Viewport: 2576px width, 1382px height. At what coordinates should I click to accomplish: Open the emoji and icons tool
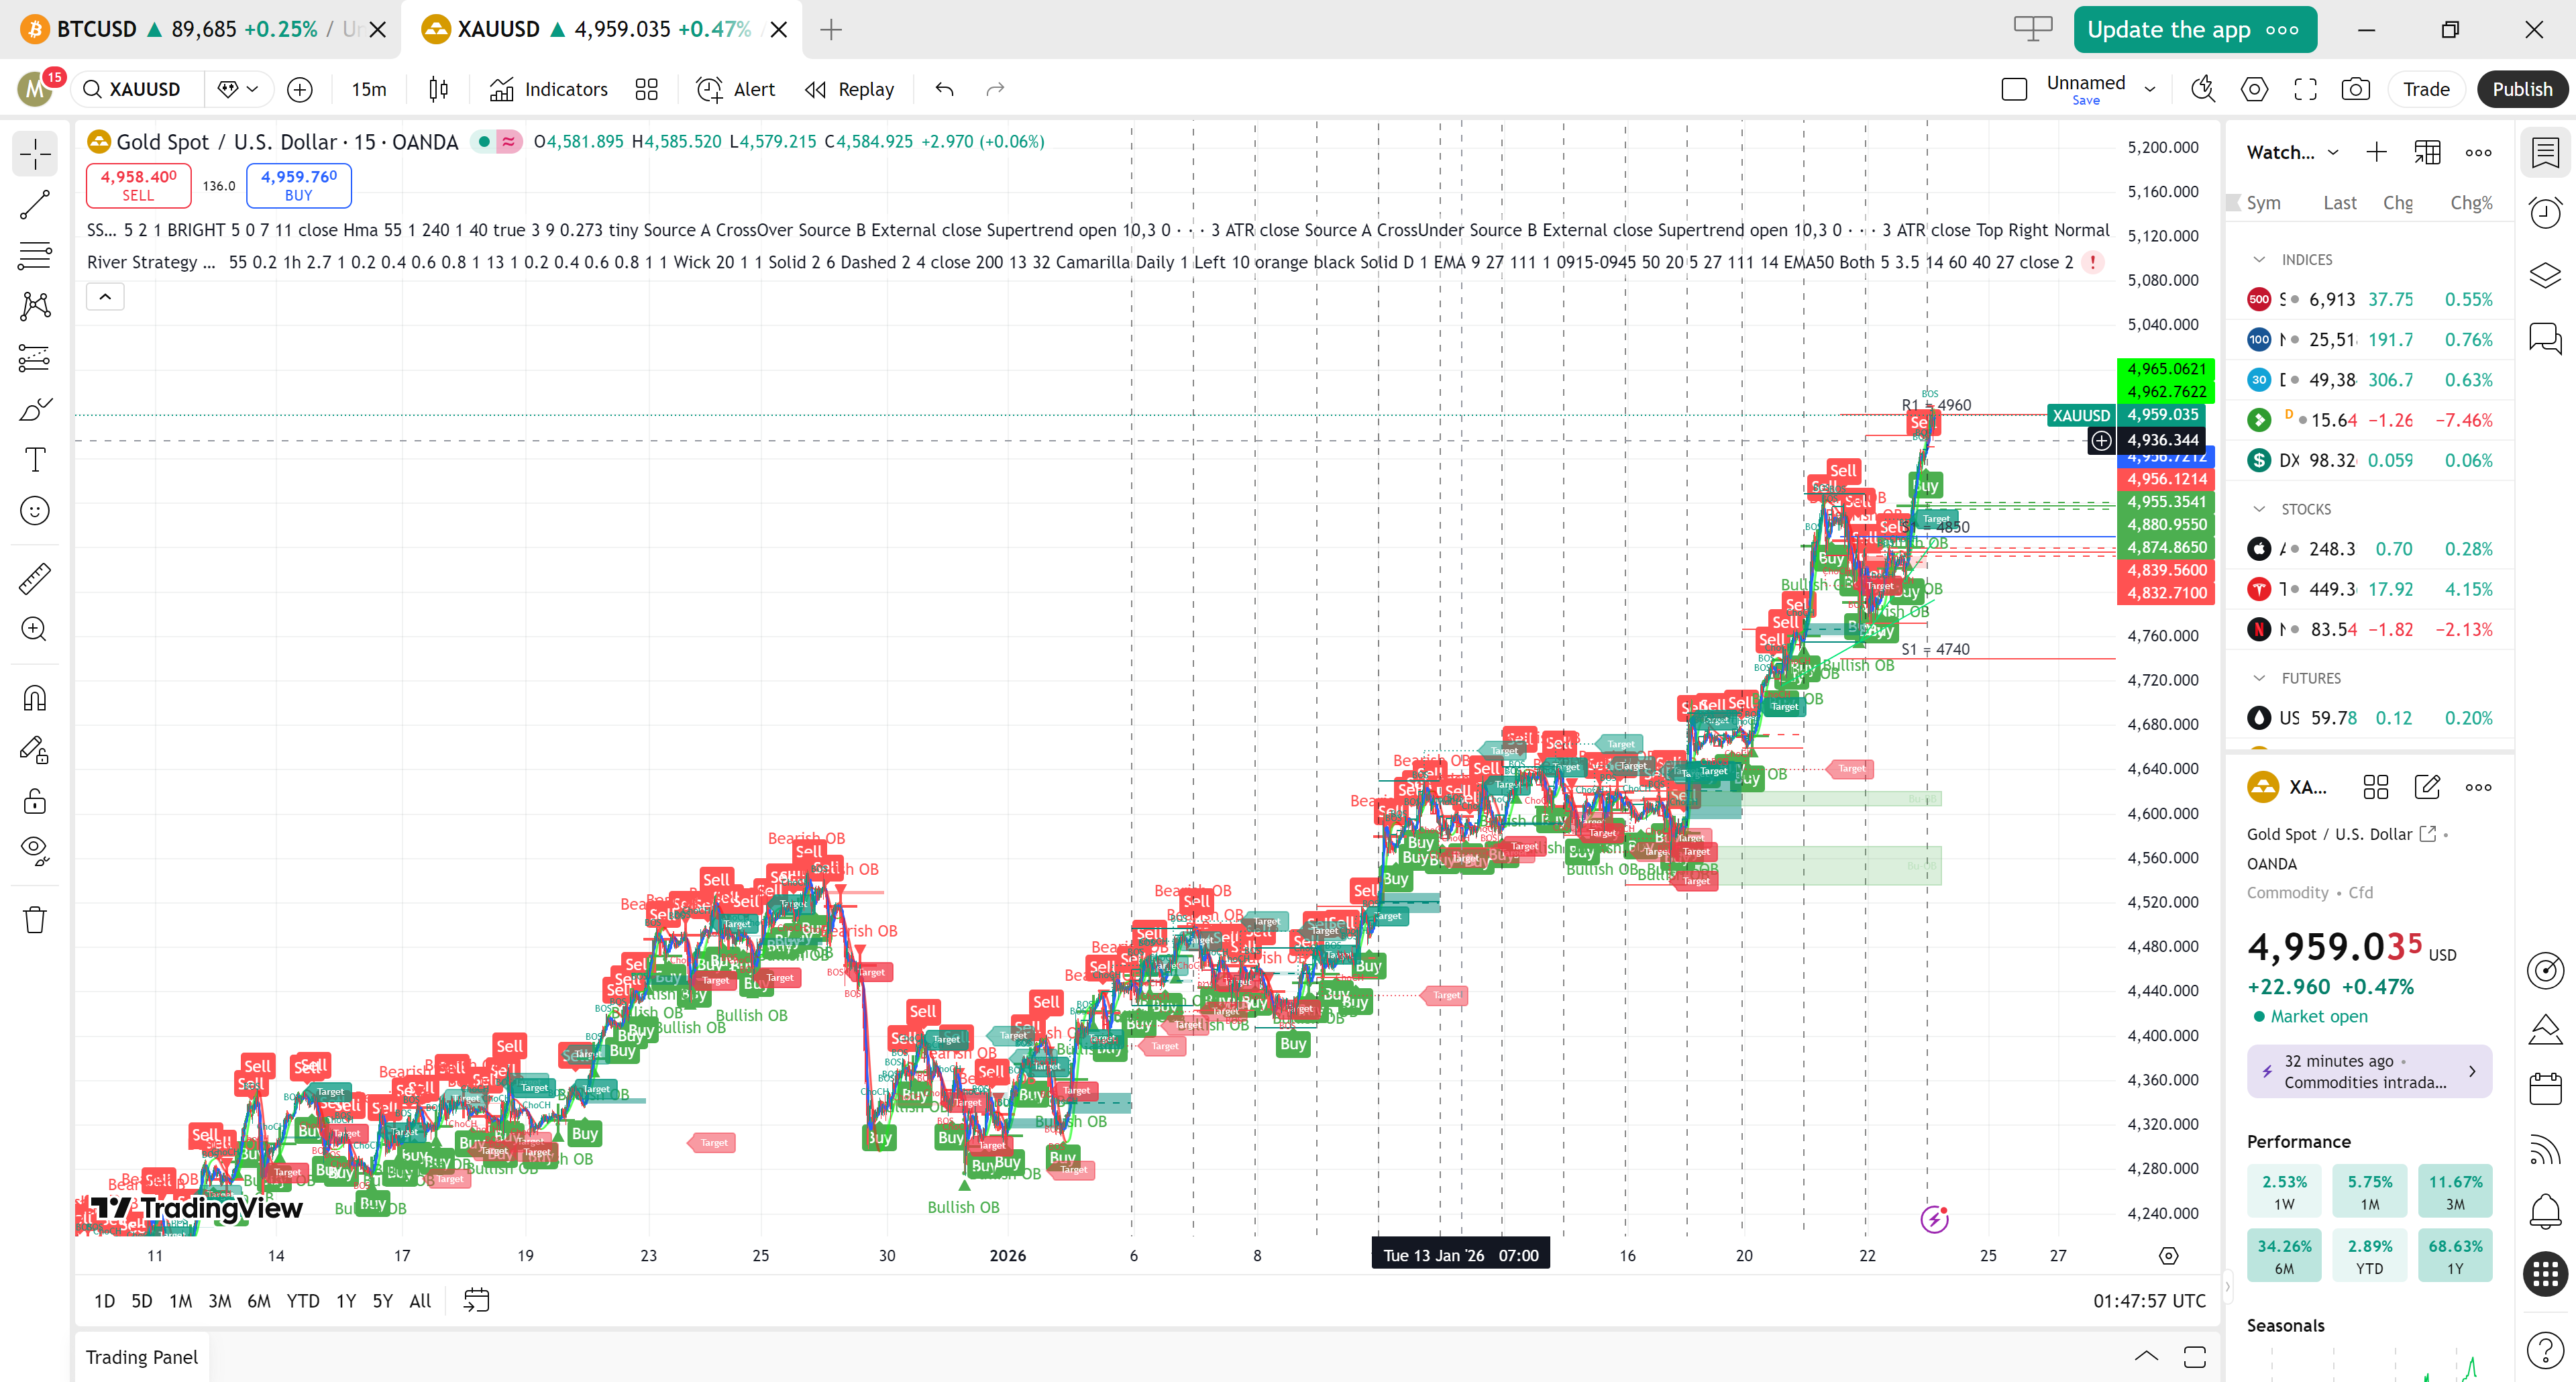35,511
